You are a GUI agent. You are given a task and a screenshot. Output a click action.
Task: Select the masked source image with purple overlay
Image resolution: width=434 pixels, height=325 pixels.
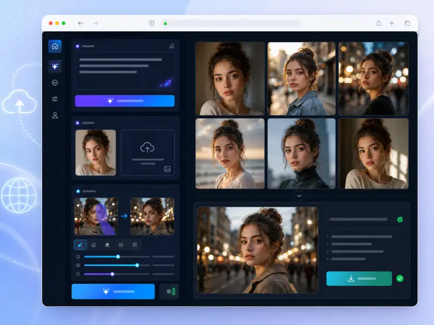point(96,216)
